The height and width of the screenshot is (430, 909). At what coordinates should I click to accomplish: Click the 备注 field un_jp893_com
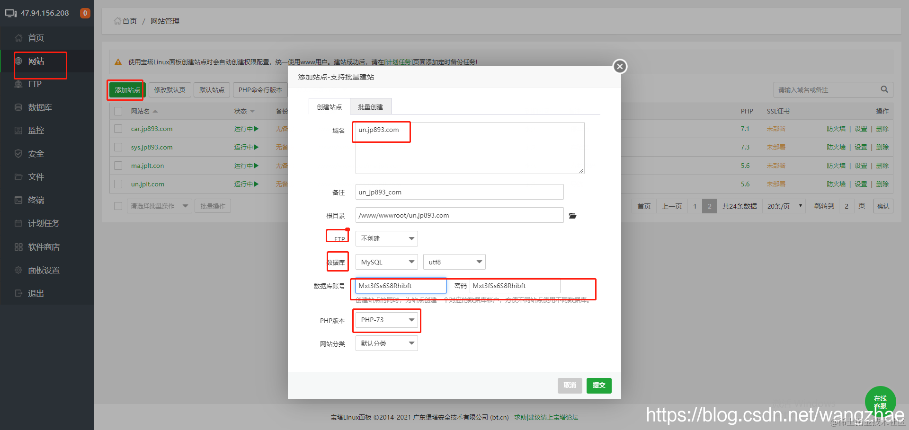click(460, 192)
